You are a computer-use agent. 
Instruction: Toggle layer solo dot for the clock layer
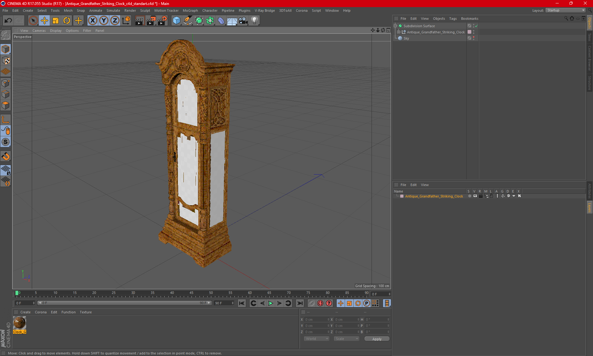point(469,196)
